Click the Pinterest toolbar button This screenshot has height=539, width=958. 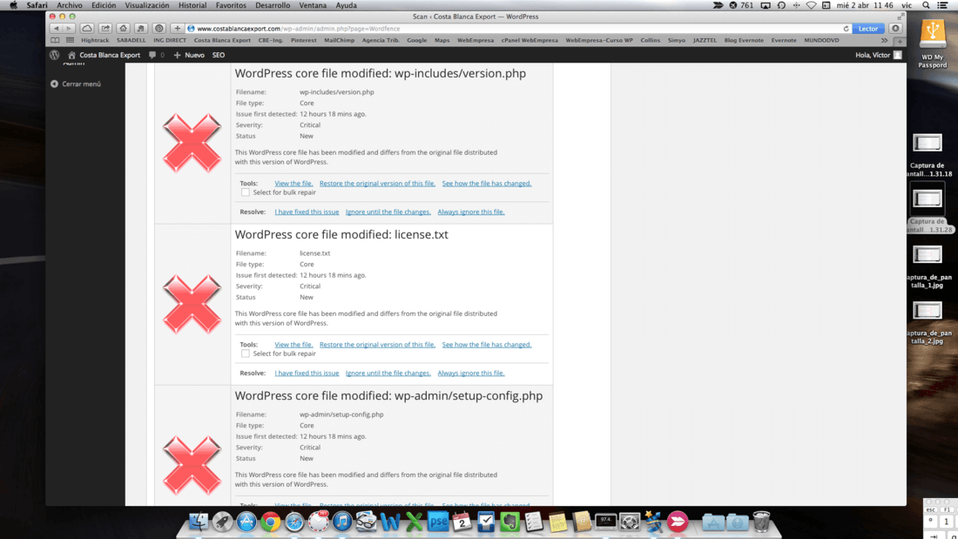point(159,29)
